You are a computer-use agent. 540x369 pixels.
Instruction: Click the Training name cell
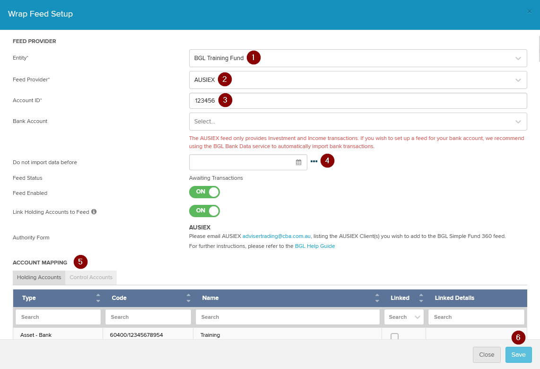pos(287,334)
